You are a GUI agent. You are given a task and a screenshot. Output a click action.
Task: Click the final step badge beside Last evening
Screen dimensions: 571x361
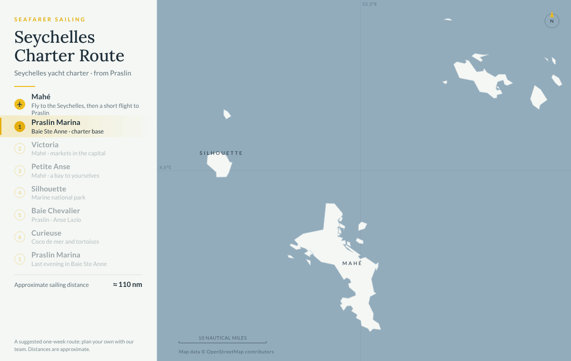(20, 259)
